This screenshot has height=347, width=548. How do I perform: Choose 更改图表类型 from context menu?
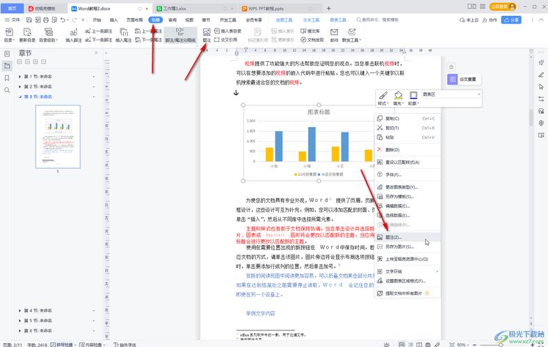coord(407,187)
